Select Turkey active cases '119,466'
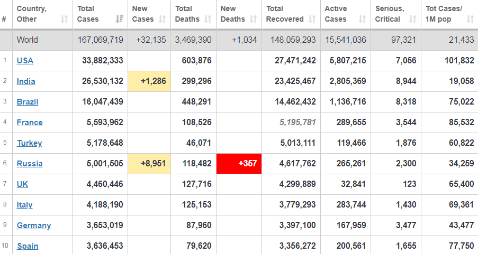The width and height of the screenshot is (478, 254). pos(351,143)
